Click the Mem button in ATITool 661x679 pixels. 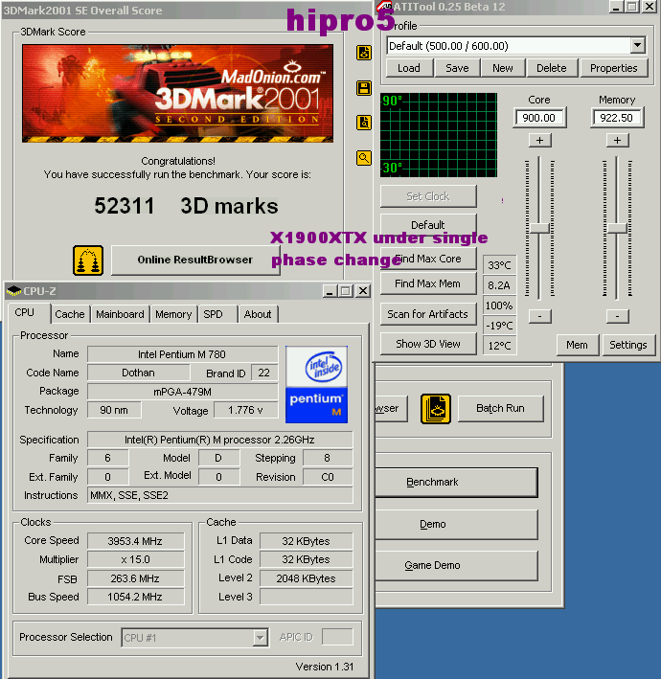coord(577,345)
